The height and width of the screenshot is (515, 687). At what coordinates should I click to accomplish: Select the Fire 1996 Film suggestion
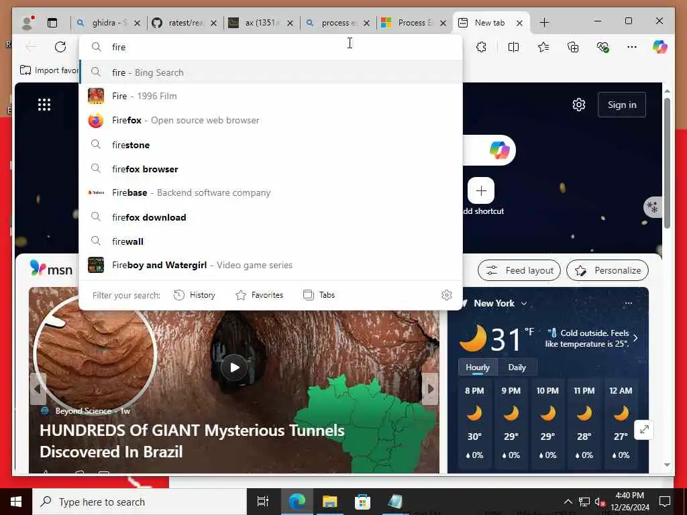coord(271,96)
